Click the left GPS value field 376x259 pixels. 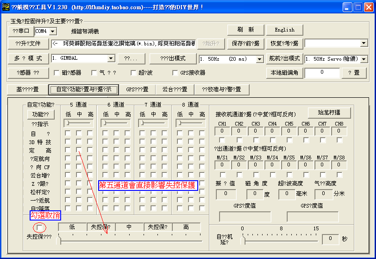click(x=245, y=217)
